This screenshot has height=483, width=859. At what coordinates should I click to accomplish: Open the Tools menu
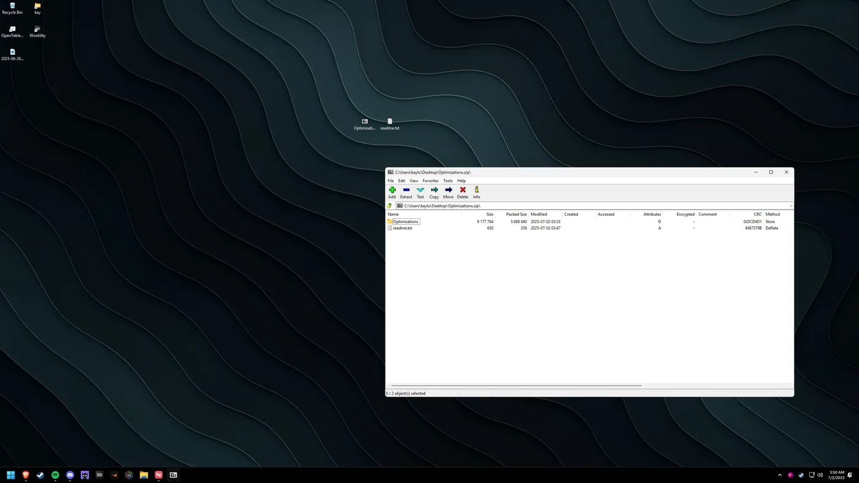[x=448, y=181]
